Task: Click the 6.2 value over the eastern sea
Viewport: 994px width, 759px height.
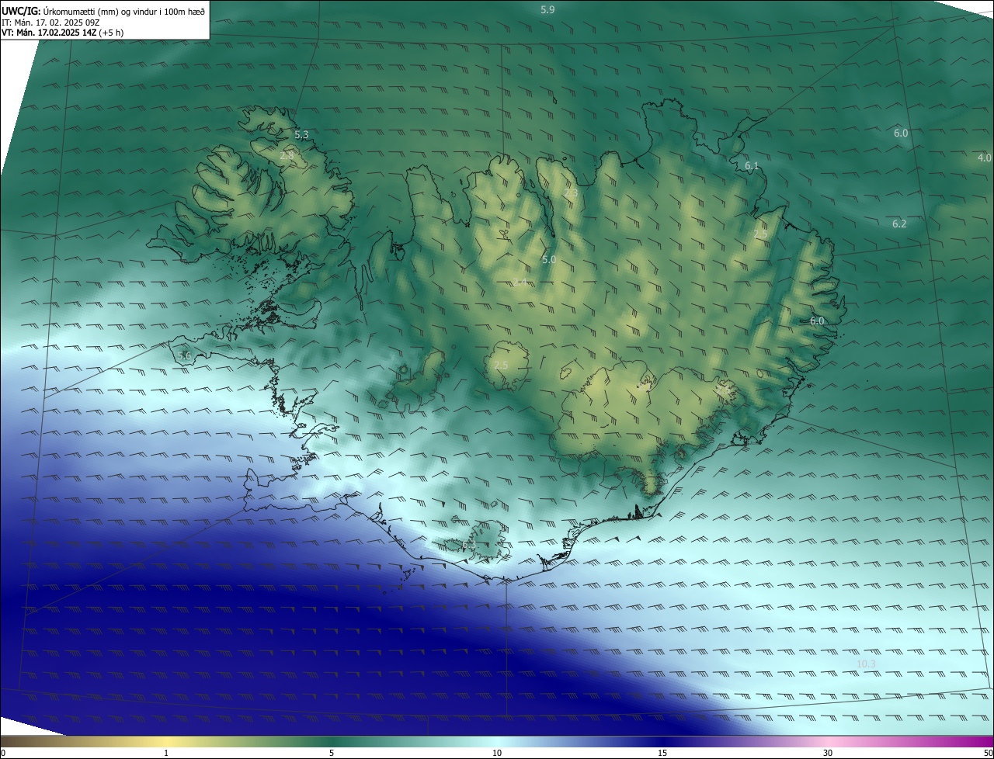Action: pyautogui.click(x=899, y=224)
